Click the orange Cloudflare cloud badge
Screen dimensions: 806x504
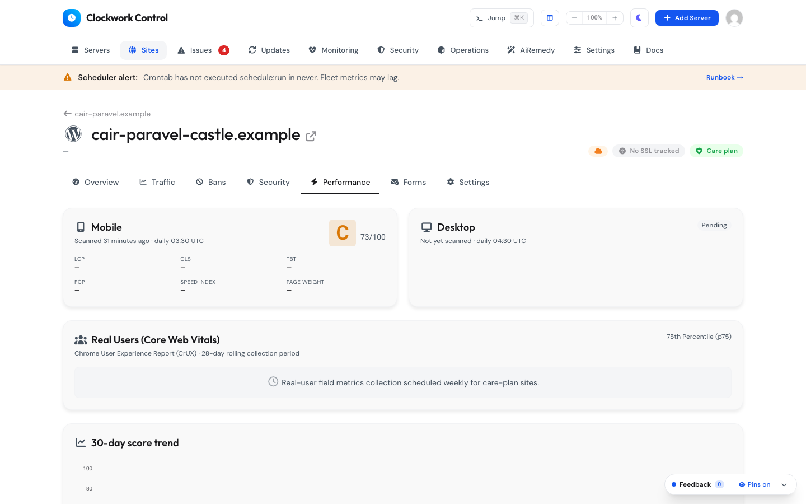point(598,151)
